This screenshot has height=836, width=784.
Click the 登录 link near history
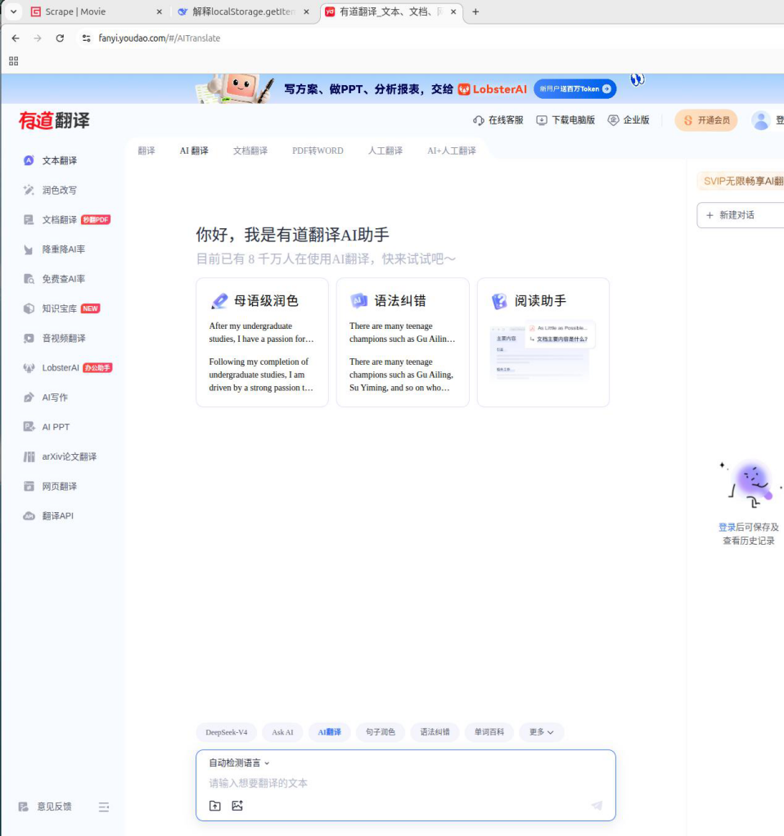(x=727, y=528)
